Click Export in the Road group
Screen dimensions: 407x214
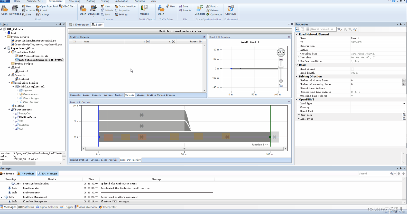[42, 11]
